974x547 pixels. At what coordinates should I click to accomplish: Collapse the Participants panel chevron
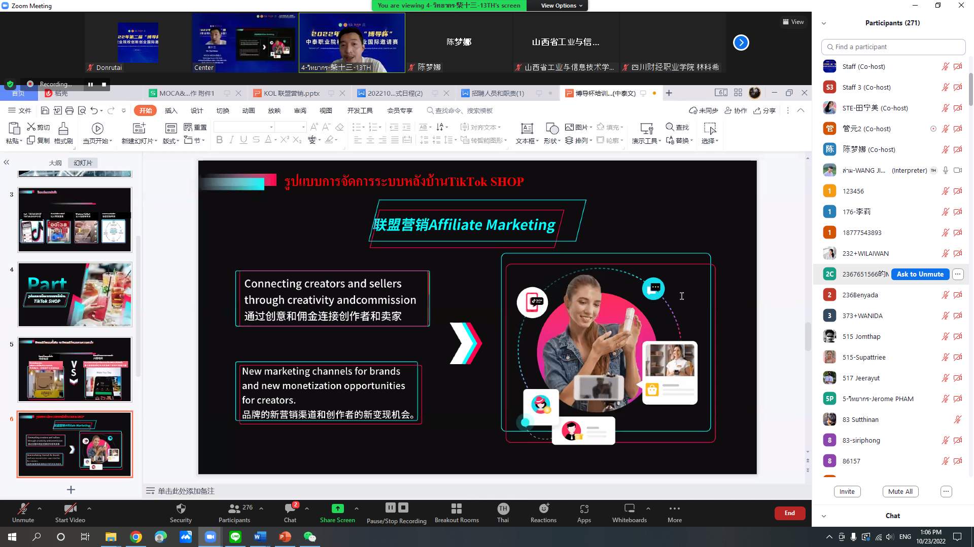[824, 23]
